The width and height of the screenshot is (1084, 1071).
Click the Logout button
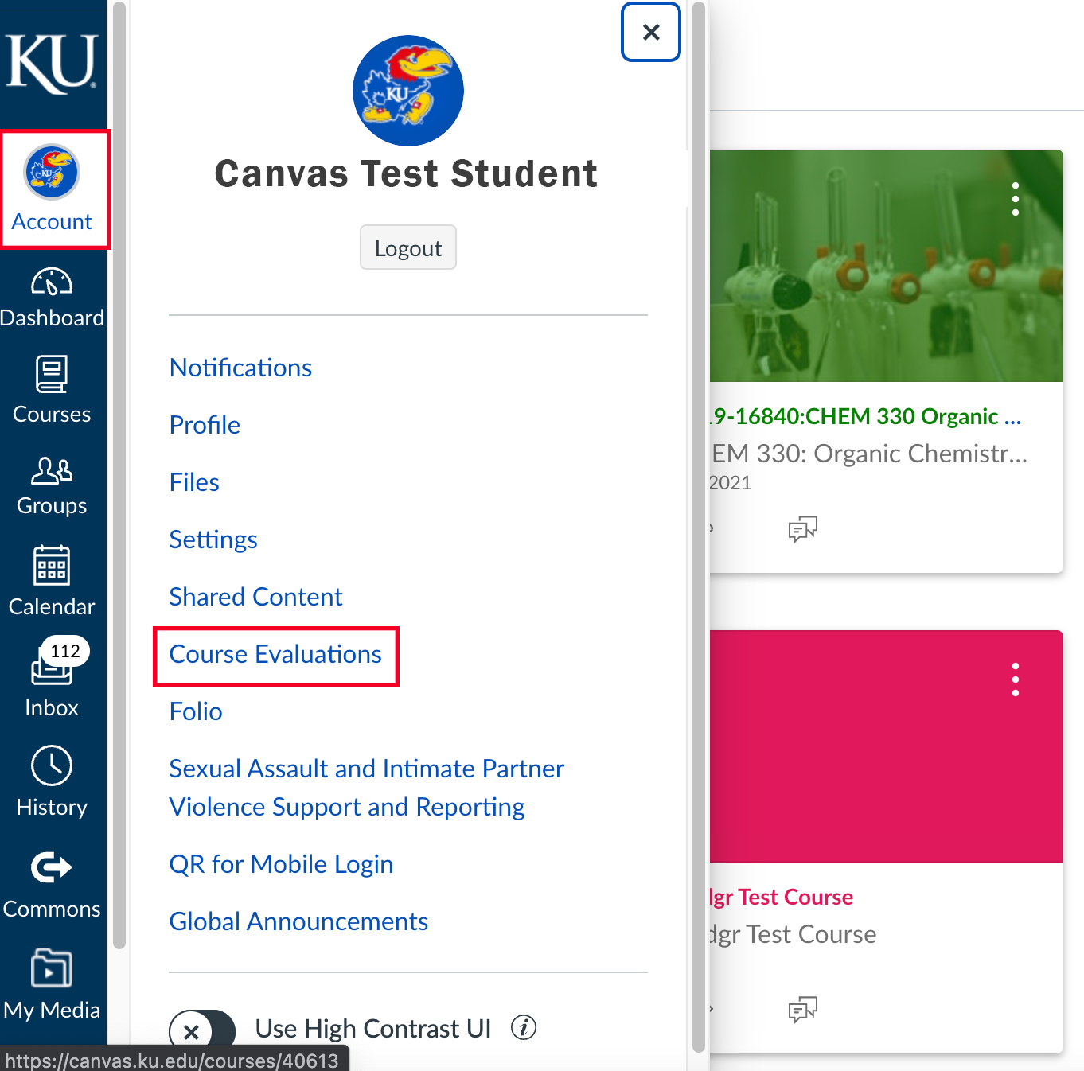pyautogui.click(x=407, y=247)
